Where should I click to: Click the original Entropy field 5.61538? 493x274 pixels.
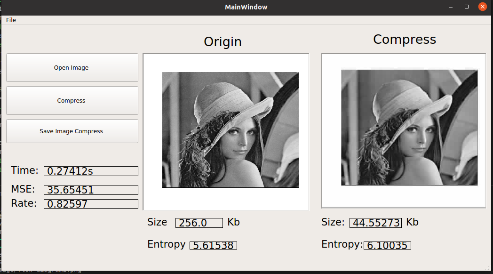coord(213,245)
